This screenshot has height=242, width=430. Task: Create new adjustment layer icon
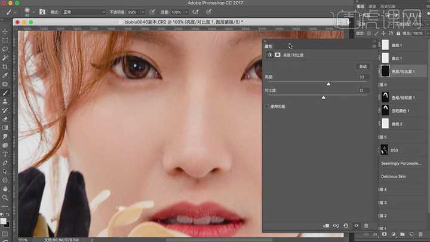393,234
